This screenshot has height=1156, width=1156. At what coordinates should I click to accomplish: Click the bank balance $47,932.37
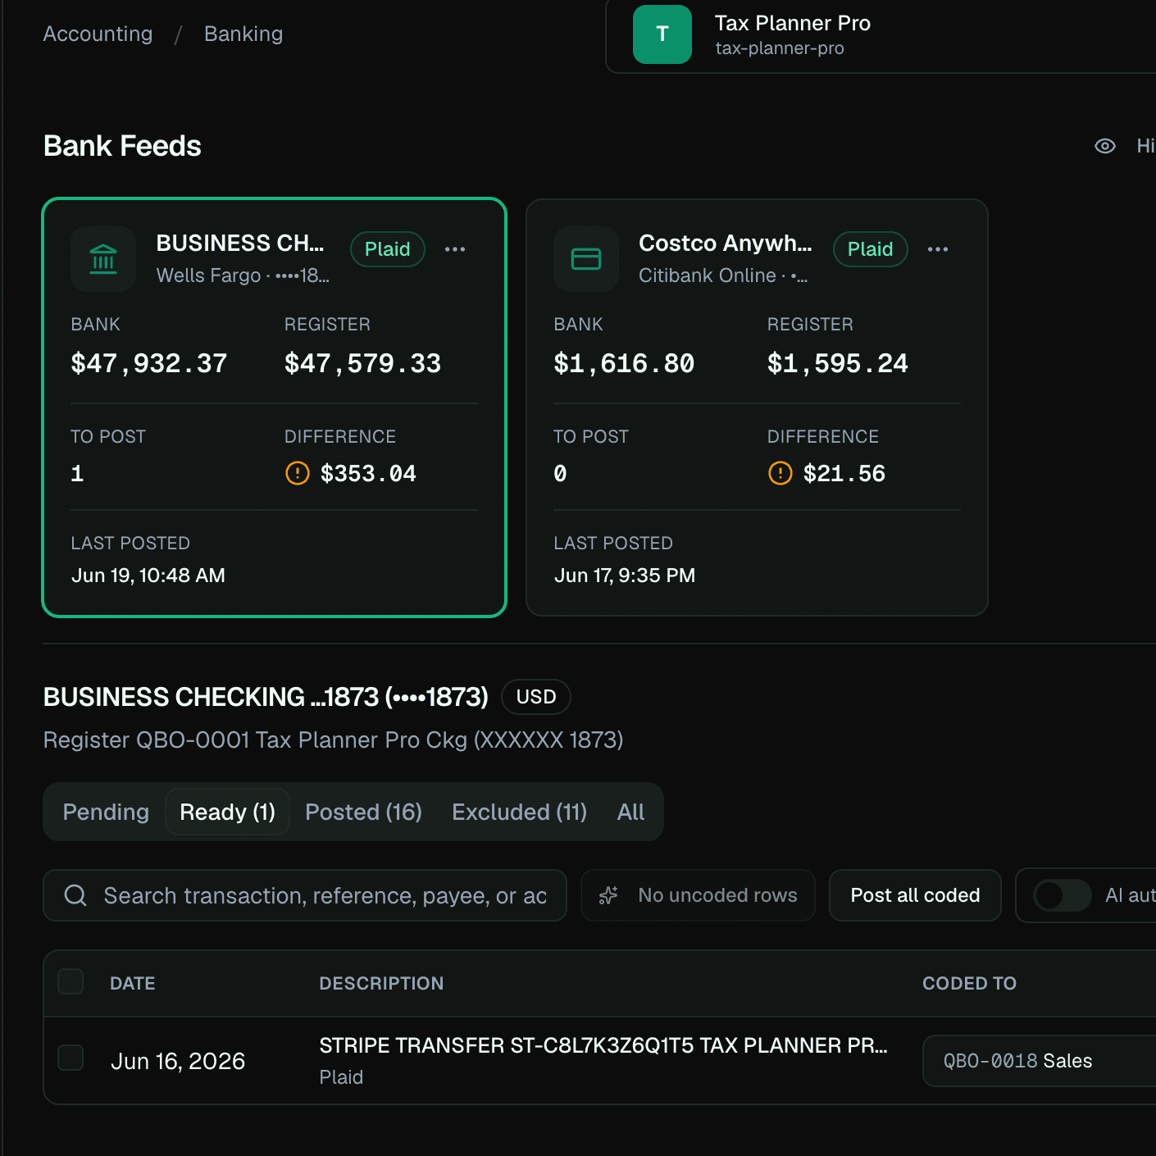pos(149,363)
